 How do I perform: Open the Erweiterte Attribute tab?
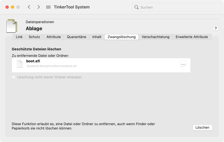[x=191, y=37]
